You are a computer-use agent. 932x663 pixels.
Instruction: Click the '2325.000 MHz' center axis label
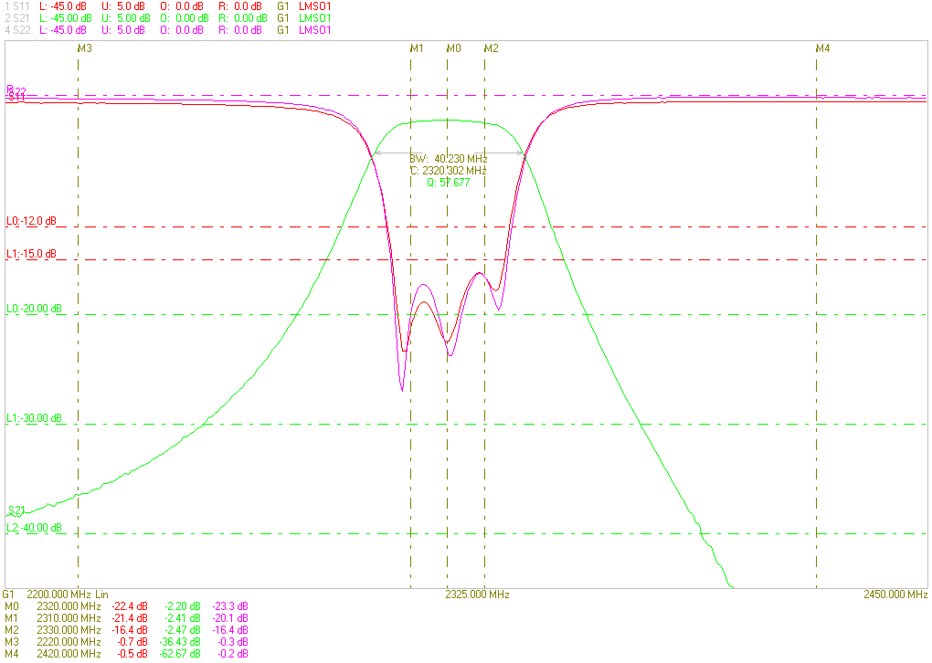(x=477, y=595)
